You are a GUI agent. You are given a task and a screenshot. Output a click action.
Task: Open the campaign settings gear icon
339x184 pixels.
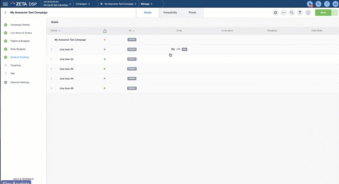click(x=275, y=13)
